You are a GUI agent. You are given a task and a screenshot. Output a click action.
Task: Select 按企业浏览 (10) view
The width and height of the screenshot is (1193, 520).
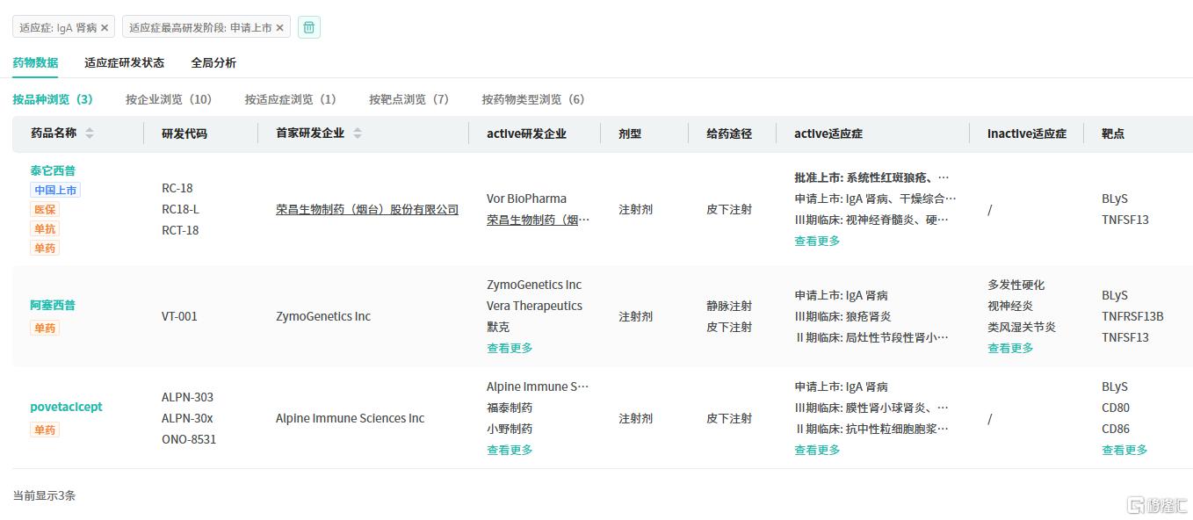(x=169, y=99)
